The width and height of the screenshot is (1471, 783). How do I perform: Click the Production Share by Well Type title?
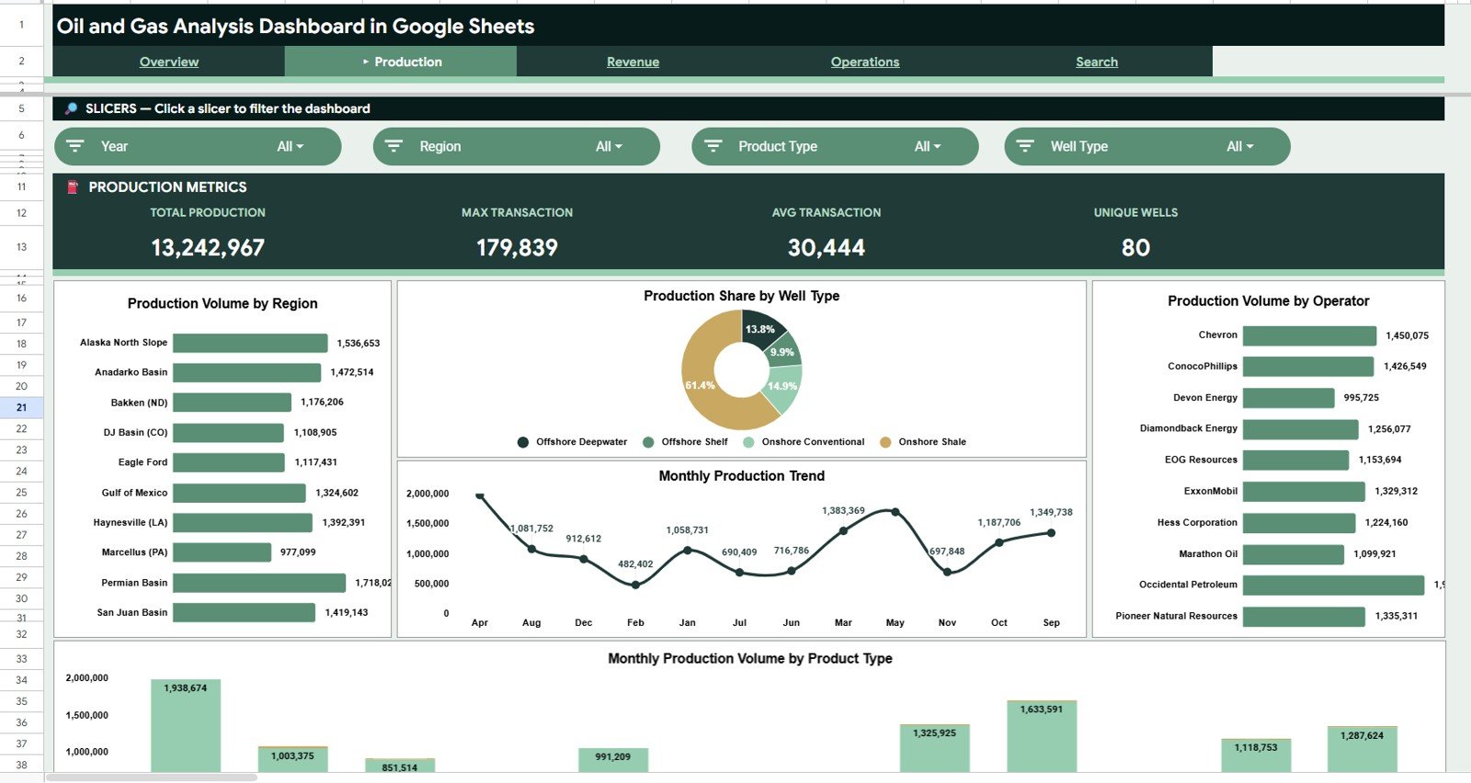click(x=742, y=296)
